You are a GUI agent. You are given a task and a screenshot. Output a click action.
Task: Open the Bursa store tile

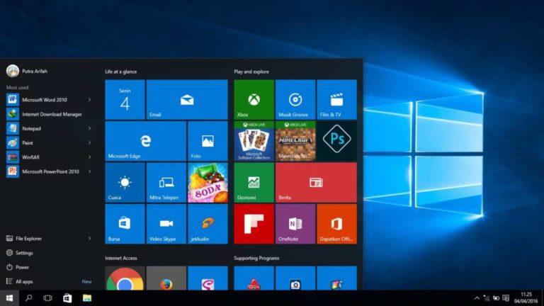point(125,224)
